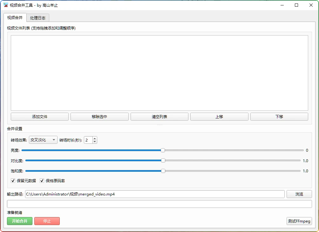319x232 pixels.
Task: Uncheck the 保留元数据 checkbox
Action: pos(13,181)
